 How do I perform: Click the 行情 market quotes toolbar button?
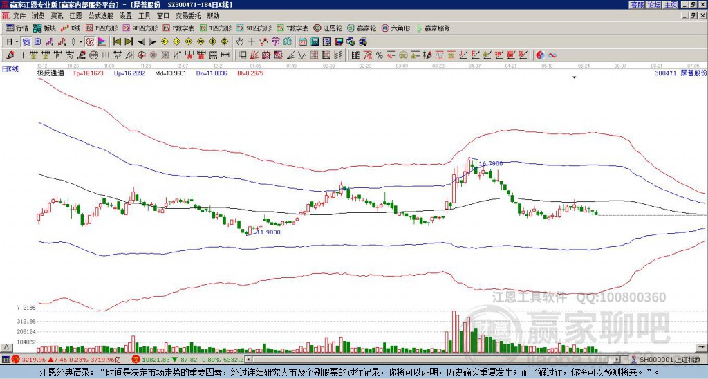tap(17, 28)
